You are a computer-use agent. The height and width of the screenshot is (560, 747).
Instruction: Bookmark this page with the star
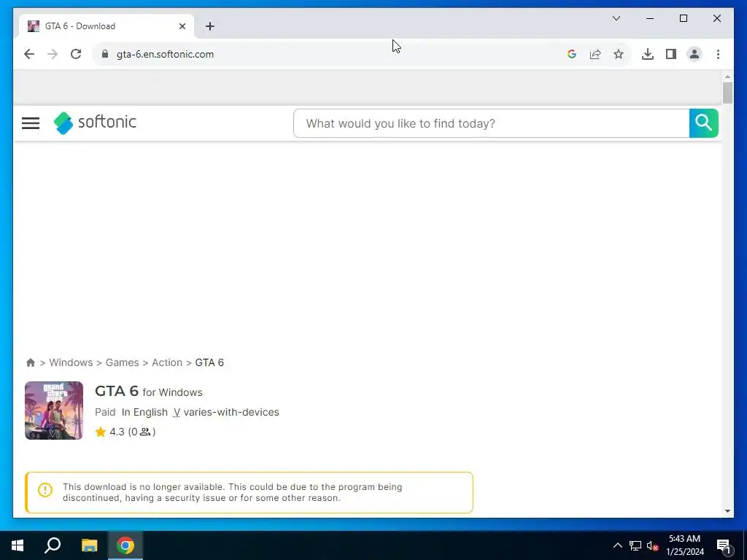(x=619, y=54)
